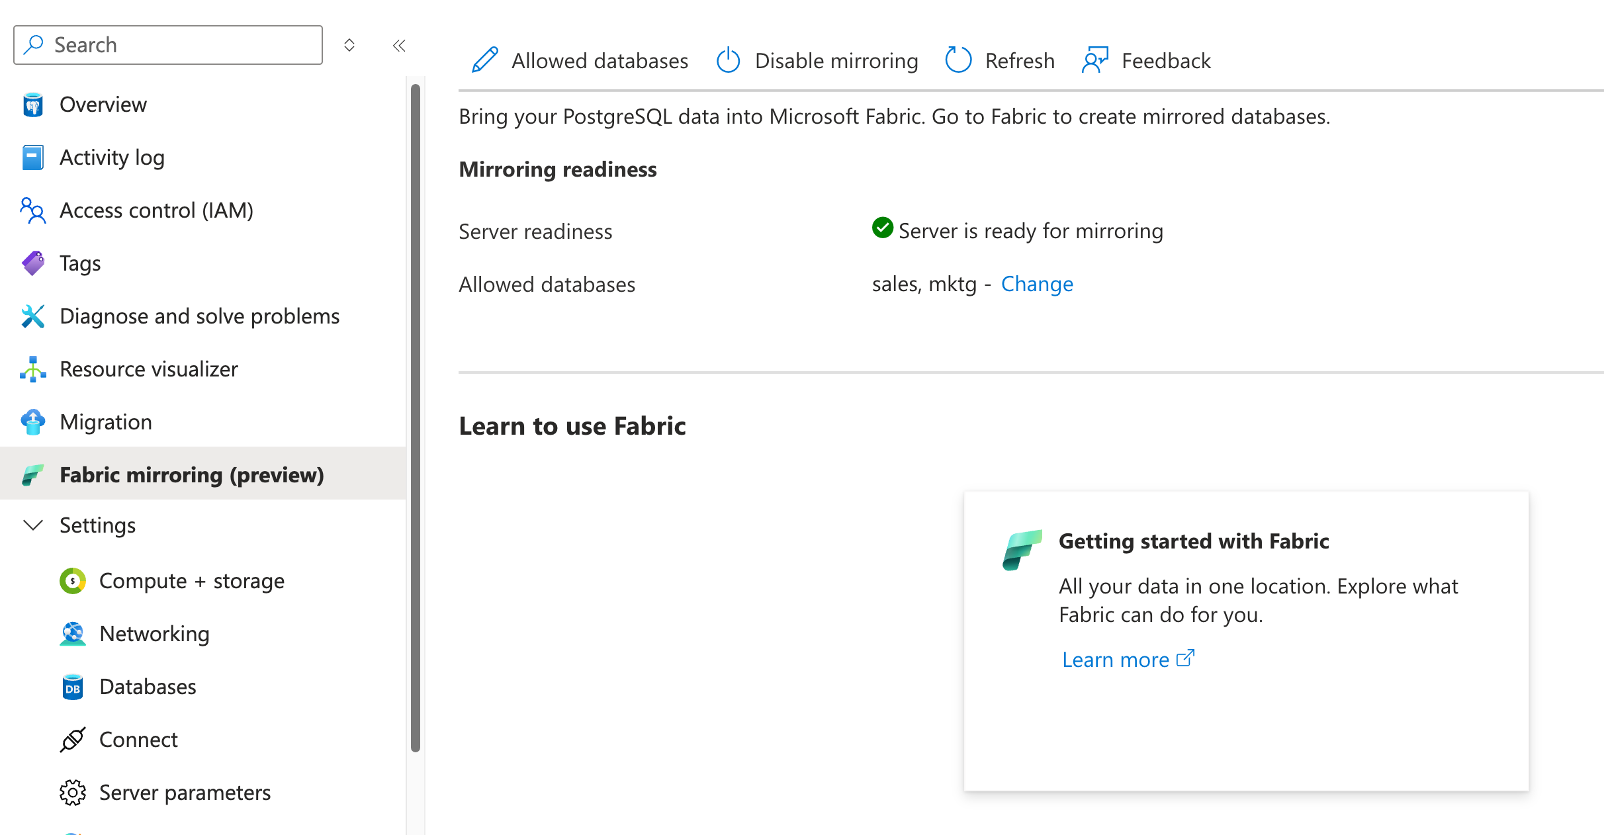Disable mirroring via the toolbar
Screen dimensions: 1604x835
click(x=817, y=60)
